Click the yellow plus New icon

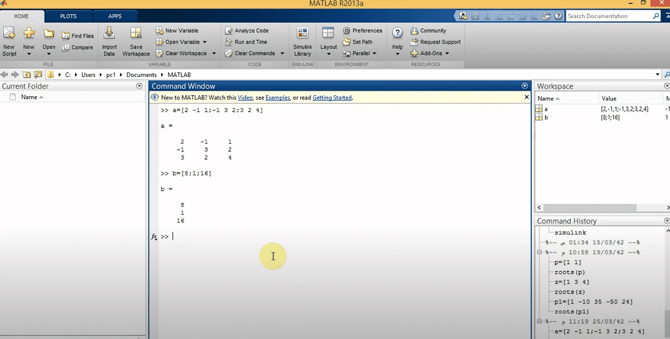[29, 34]
